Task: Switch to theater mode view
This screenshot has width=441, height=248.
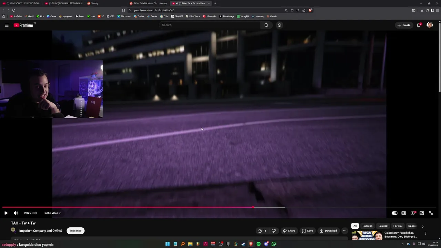Action: tap(422, 213)
